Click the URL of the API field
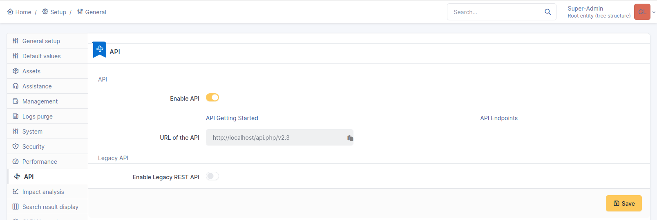Viewport: 657px width, 220px height. [x=279, y=138]
